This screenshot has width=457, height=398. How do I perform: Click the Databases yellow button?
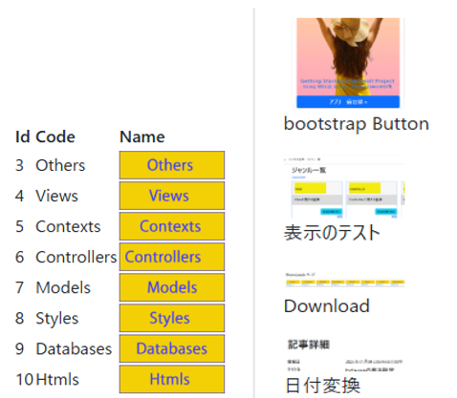[x=172, y=348]
